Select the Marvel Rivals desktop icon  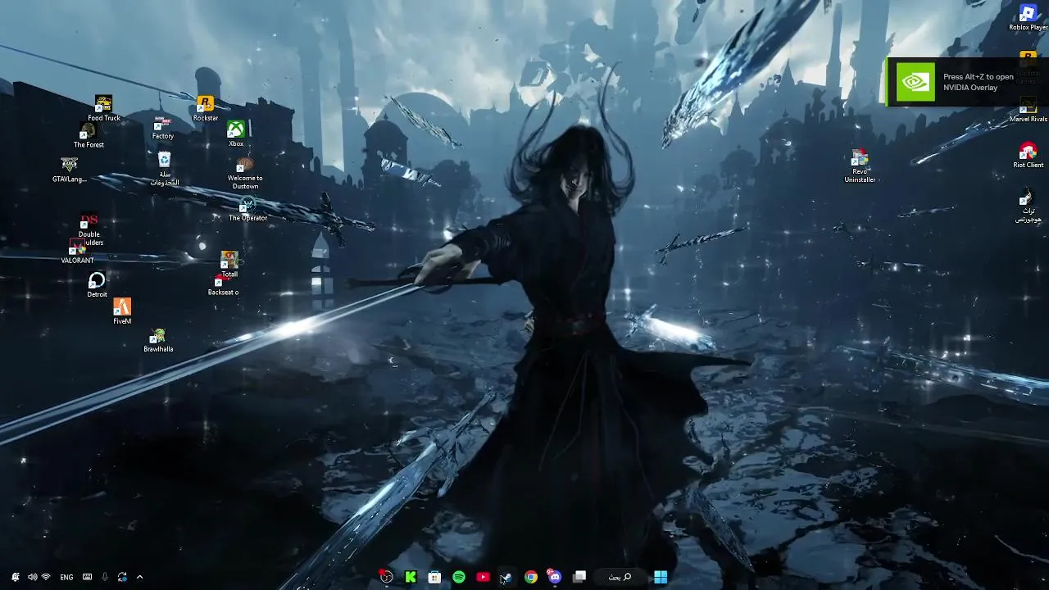[x=1028, y=110]
